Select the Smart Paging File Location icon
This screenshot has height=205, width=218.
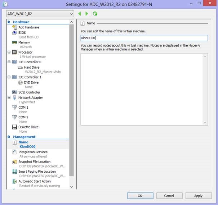tap(14, 172)
